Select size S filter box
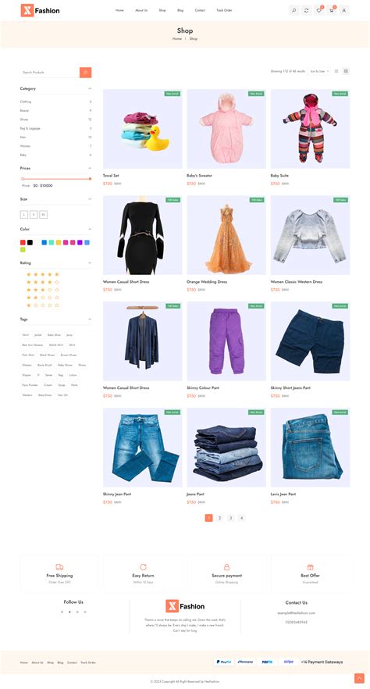 [x=34, y=214]
